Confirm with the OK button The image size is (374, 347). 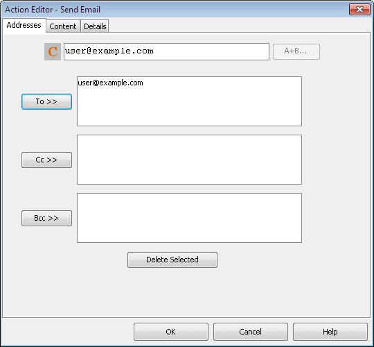(x=171, y=332)
